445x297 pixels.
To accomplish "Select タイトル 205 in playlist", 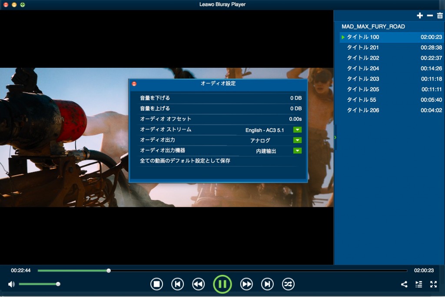I will pos(392,90).
